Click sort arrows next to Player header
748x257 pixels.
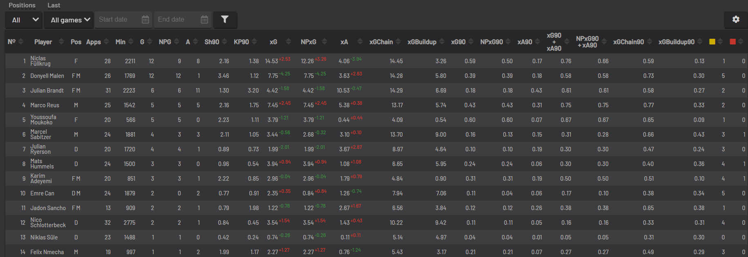[x=61, y=42]
